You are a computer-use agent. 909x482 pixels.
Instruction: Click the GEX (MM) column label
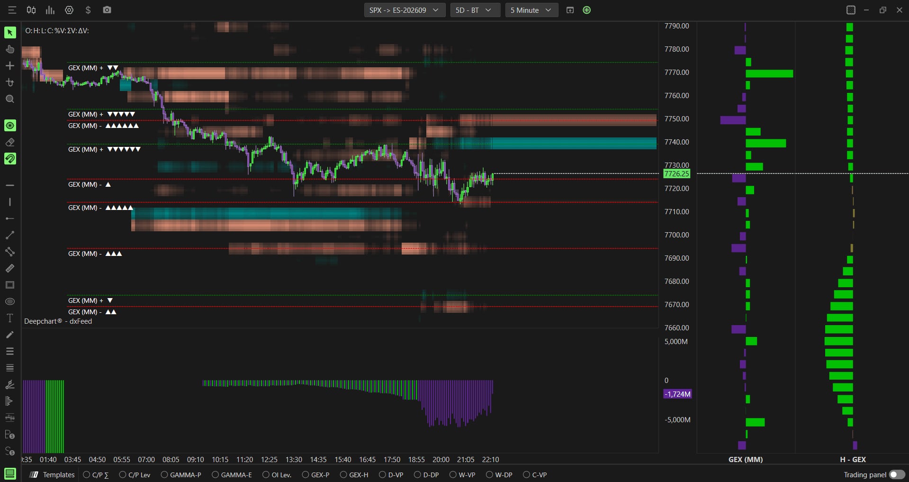click(x=746, y=459)
